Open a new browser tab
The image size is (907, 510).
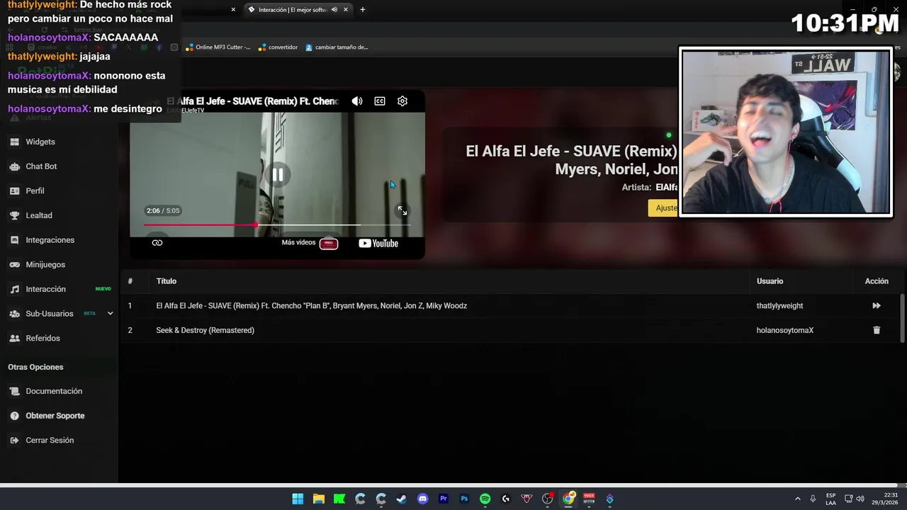pyautogui.click(x=363, y=10)
